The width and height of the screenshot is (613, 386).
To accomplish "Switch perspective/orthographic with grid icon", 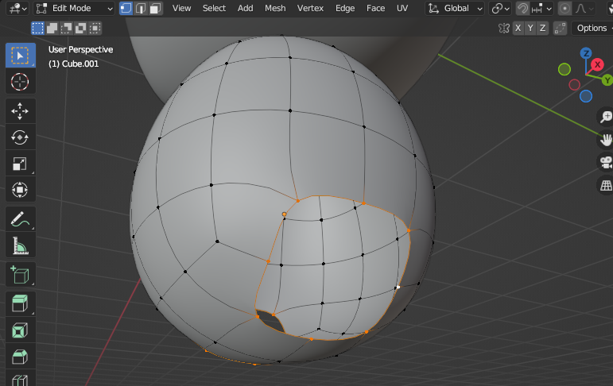I will (606, 185).
